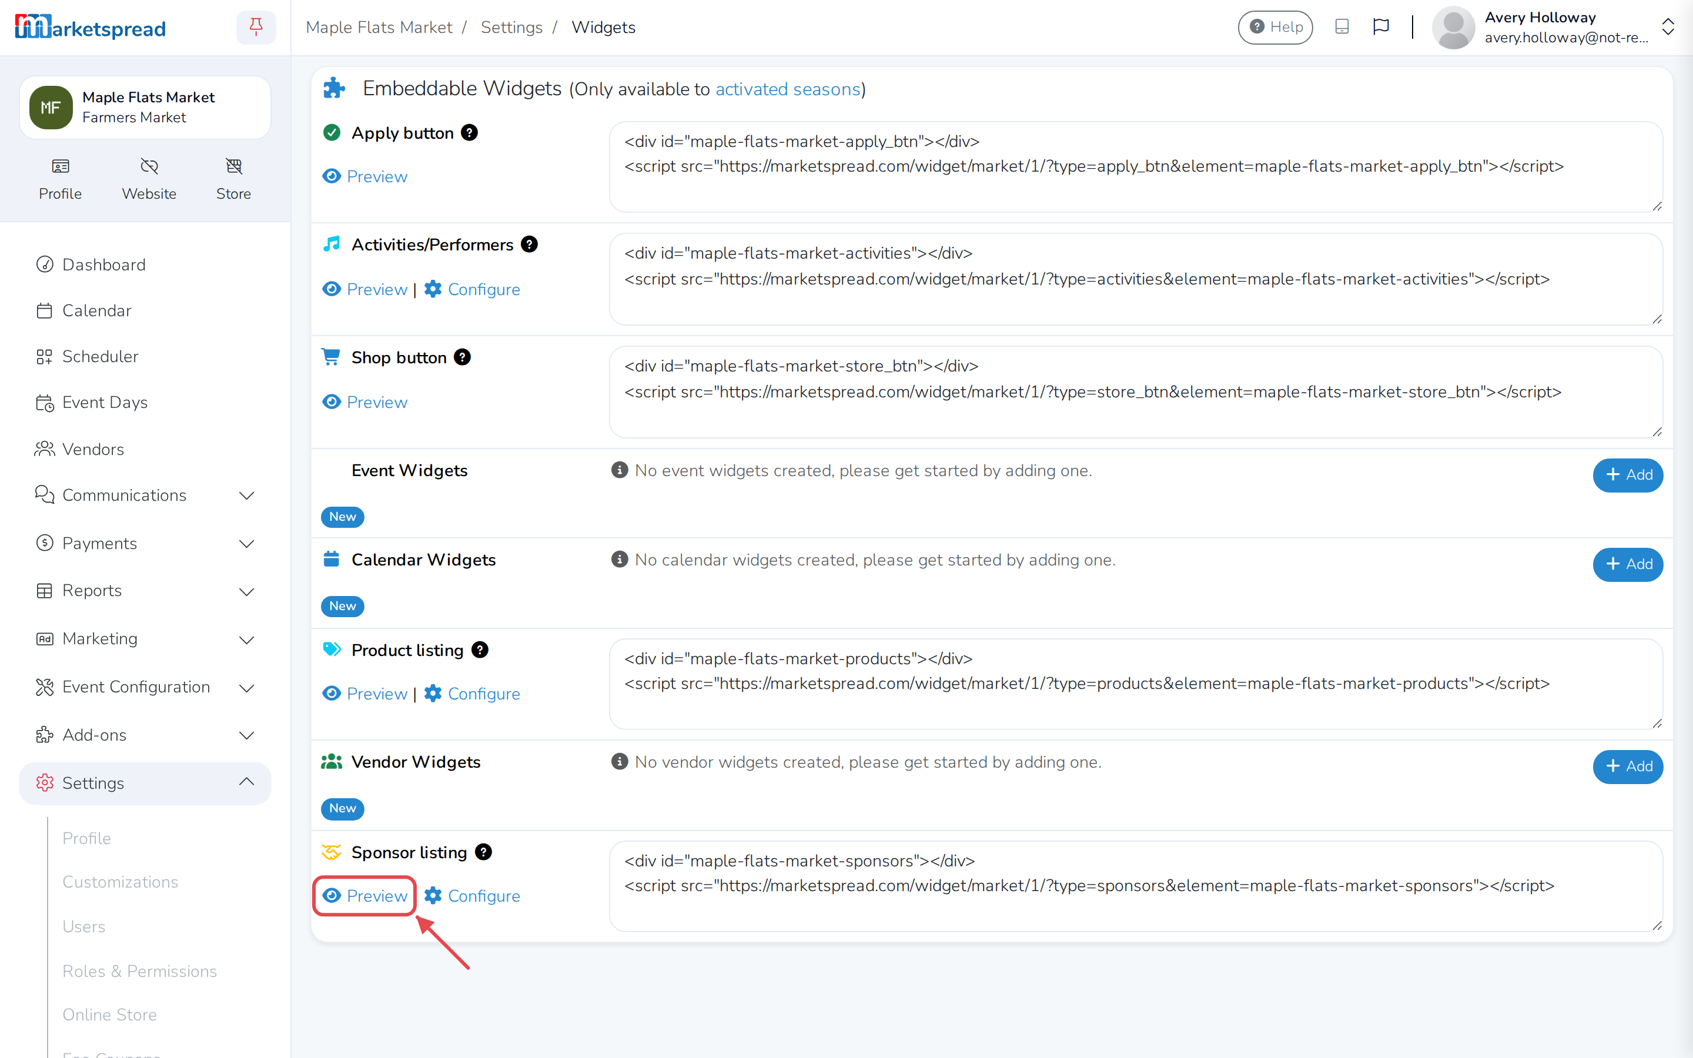Expand the Communications menu chevron
Viewport: 1693px width, 1058px height.
pyautogui.click(x=246, y=495)
